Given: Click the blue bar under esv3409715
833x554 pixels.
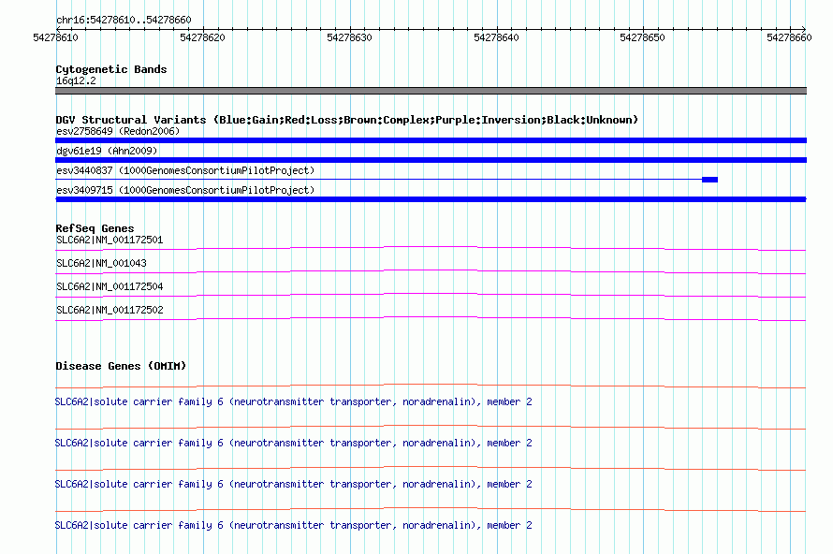Looking at the screenshot, I should [431, 199].
